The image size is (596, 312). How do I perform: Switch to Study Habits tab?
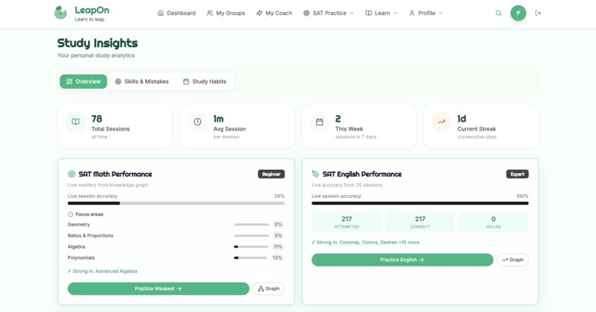[x=205, y=82]
